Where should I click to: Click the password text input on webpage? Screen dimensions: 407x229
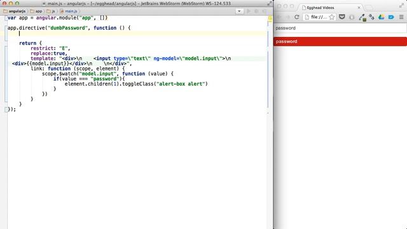click(x=340, y=28)
